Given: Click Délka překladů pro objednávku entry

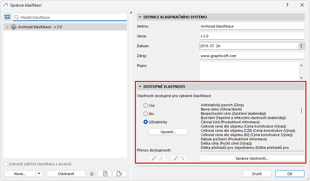Looking at the screenshot, I should [245, 148].
